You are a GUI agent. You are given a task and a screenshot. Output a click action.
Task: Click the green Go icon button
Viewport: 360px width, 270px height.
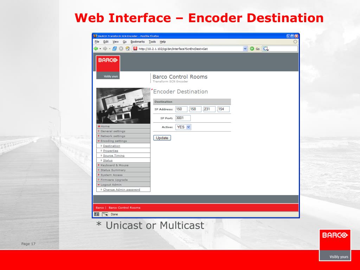pyautogui.click(x=252, y=49)
